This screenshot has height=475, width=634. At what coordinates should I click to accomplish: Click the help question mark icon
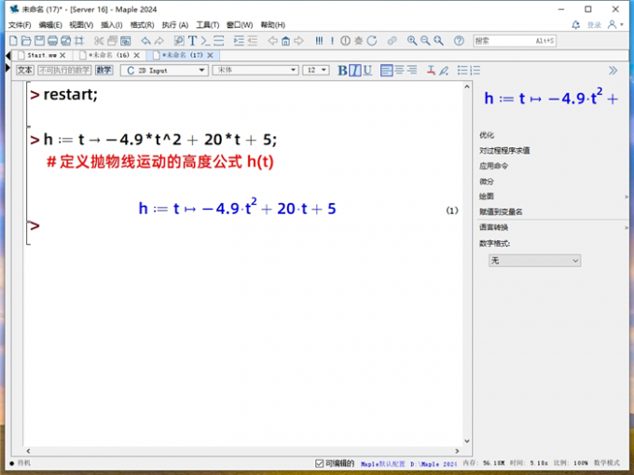459,41
